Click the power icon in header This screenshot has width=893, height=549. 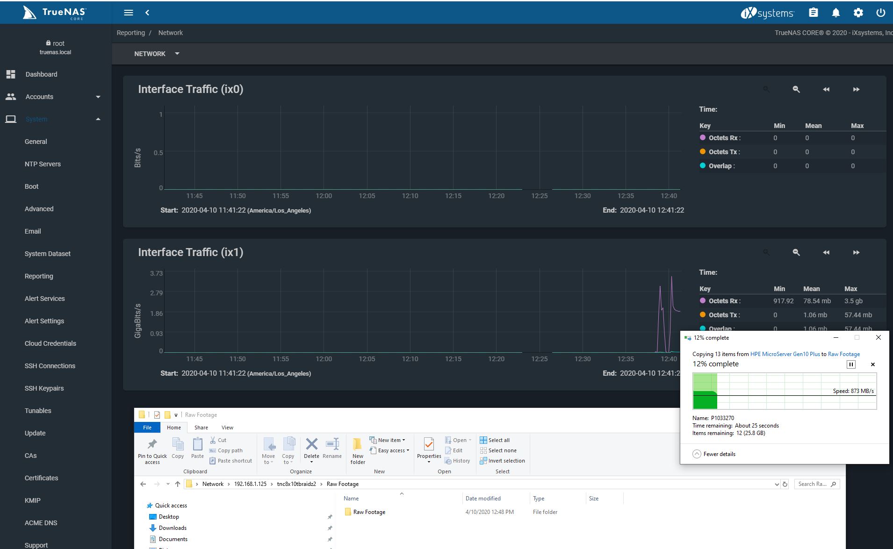(x=880, y=13)
